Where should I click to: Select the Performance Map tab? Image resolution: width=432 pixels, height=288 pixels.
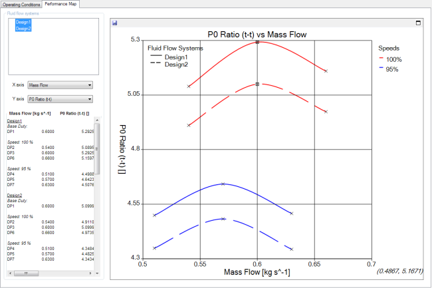(60, 4)
